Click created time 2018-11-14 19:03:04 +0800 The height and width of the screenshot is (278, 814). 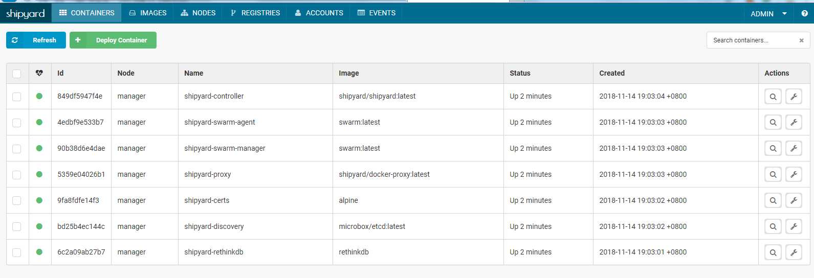(643, 96)
